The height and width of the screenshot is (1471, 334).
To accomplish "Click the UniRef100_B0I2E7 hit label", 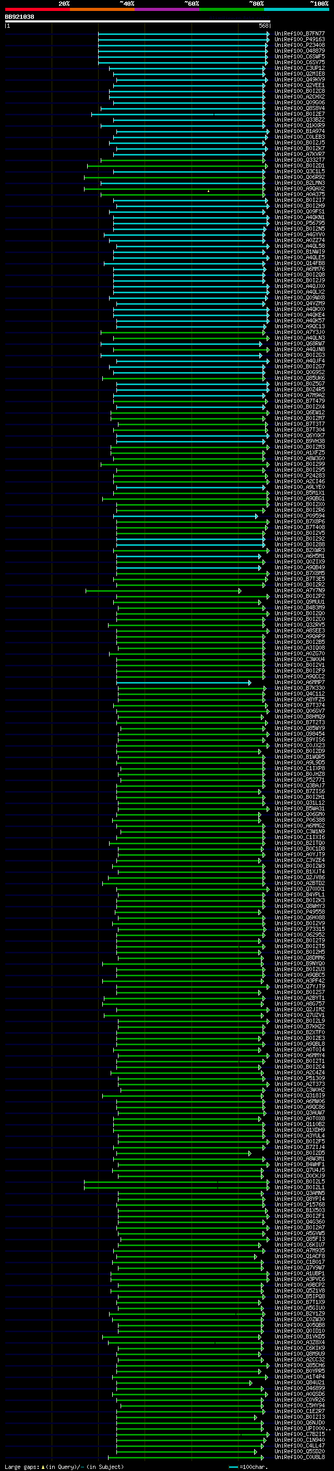I will [300, 114].
